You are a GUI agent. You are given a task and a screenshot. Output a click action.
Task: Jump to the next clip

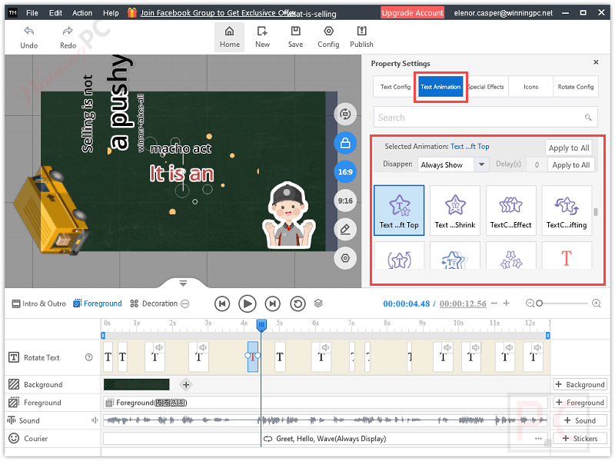coord(273,303)
